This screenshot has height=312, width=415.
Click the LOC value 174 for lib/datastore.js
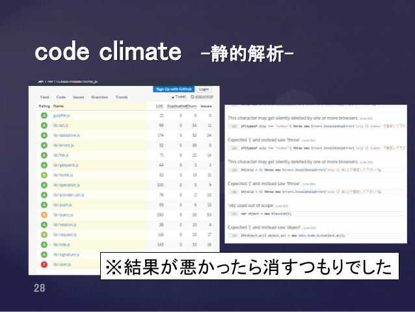161,135
